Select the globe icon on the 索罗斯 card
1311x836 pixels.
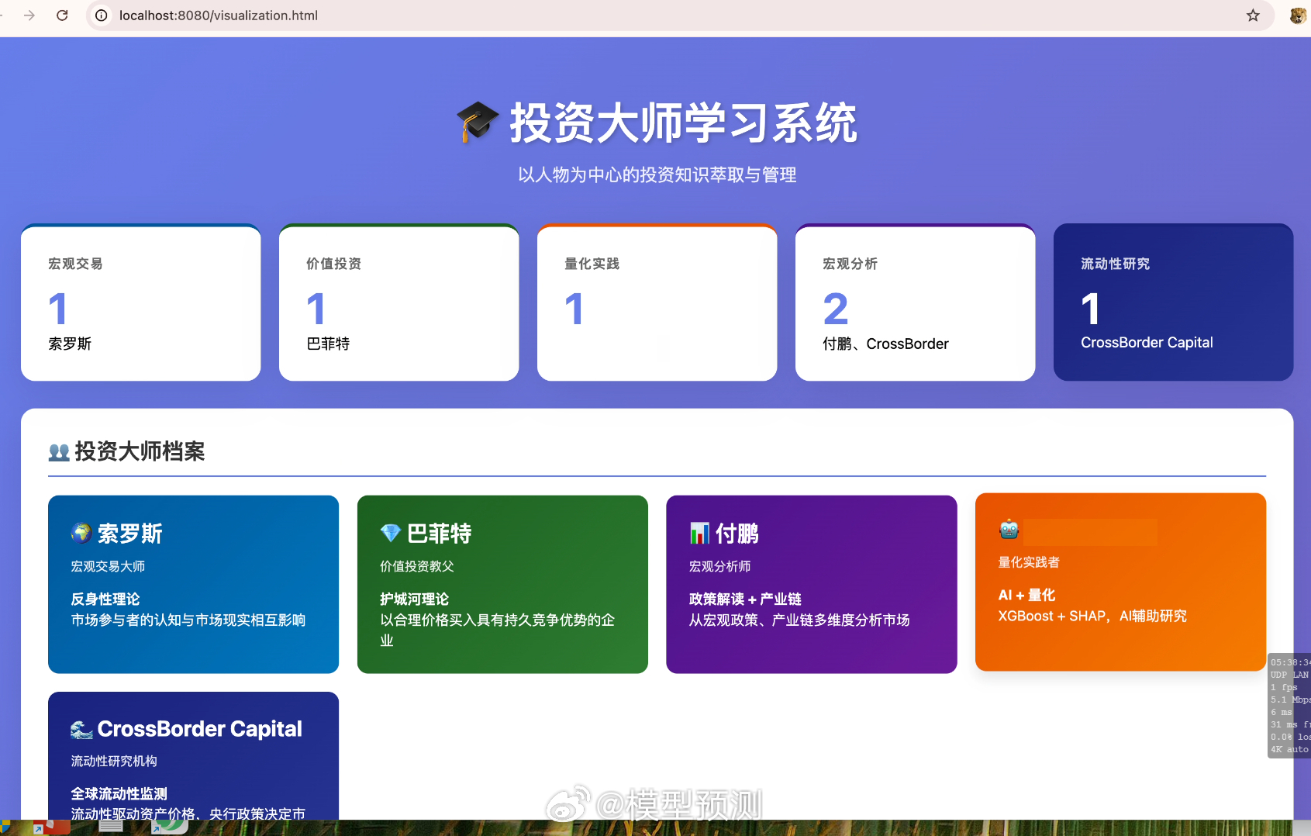pyautogui.click(x=80, y=532)
